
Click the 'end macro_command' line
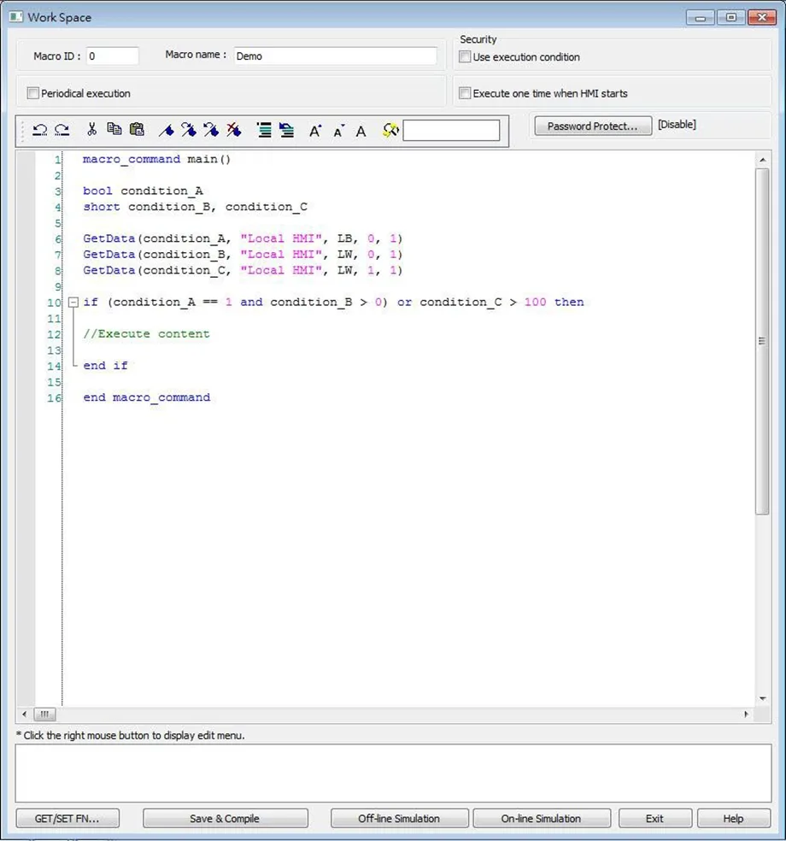(147, 397)
